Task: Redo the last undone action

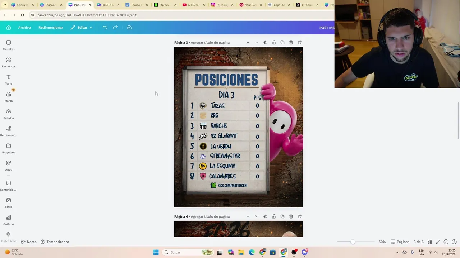Action: coord(115,28)
